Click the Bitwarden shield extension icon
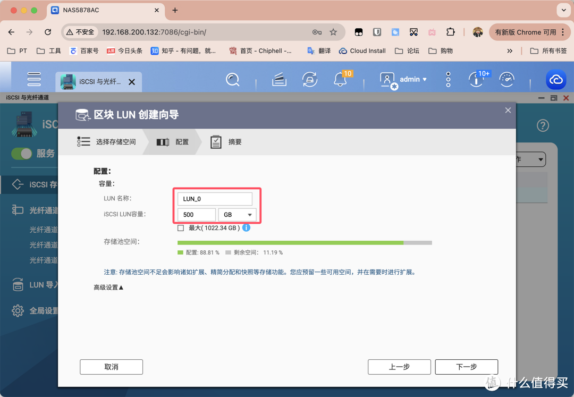574x397 pixels. [x=377, y=32]
